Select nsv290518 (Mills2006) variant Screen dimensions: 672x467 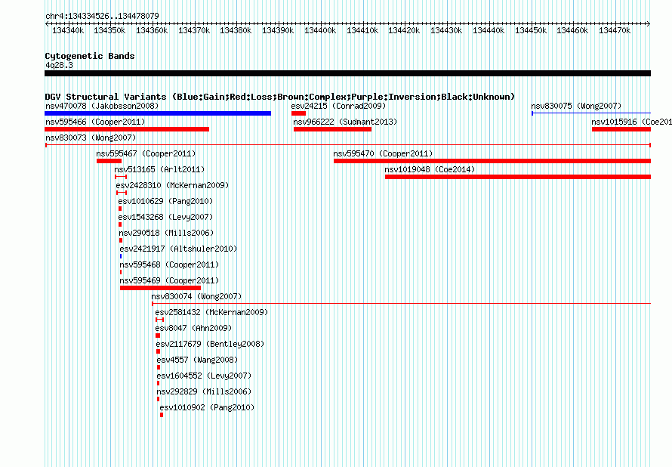coord(166,233)
